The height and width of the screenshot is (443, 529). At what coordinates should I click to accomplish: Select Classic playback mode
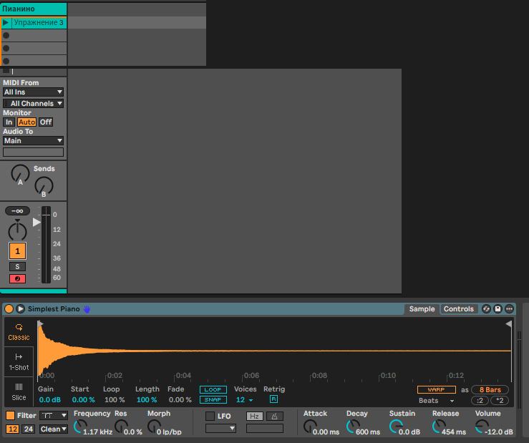[x=19, y=332]
